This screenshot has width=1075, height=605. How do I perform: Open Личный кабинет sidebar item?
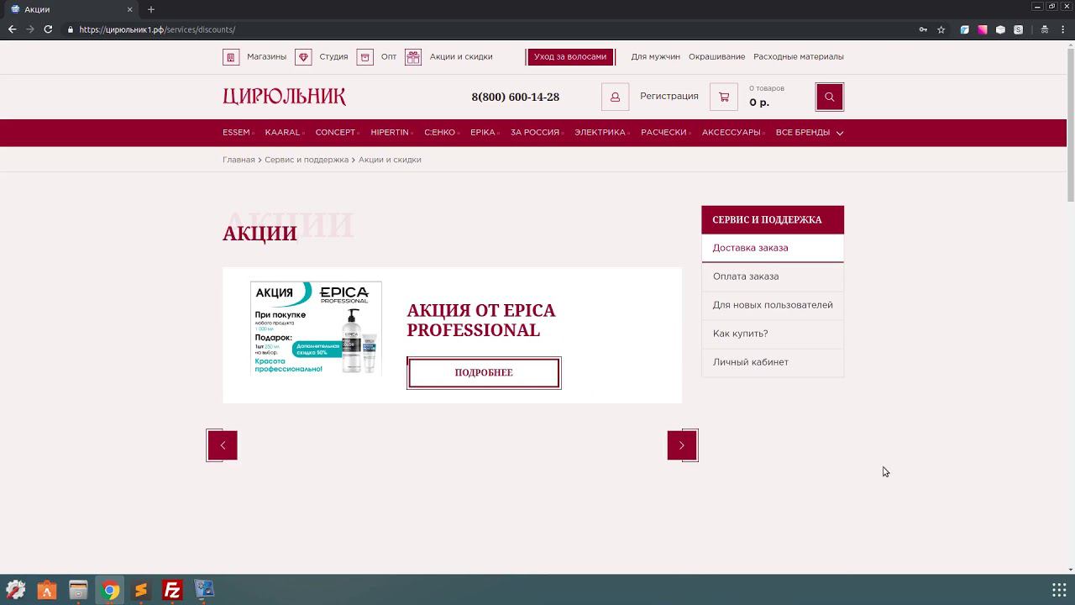point(773,362)
